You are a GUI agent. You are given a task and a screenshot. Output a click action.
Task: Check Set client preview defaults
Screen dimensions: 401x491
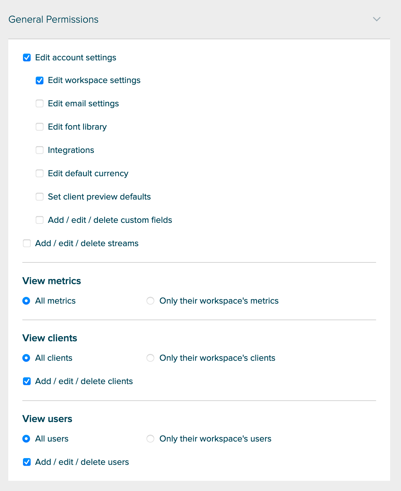pos(40,197)
